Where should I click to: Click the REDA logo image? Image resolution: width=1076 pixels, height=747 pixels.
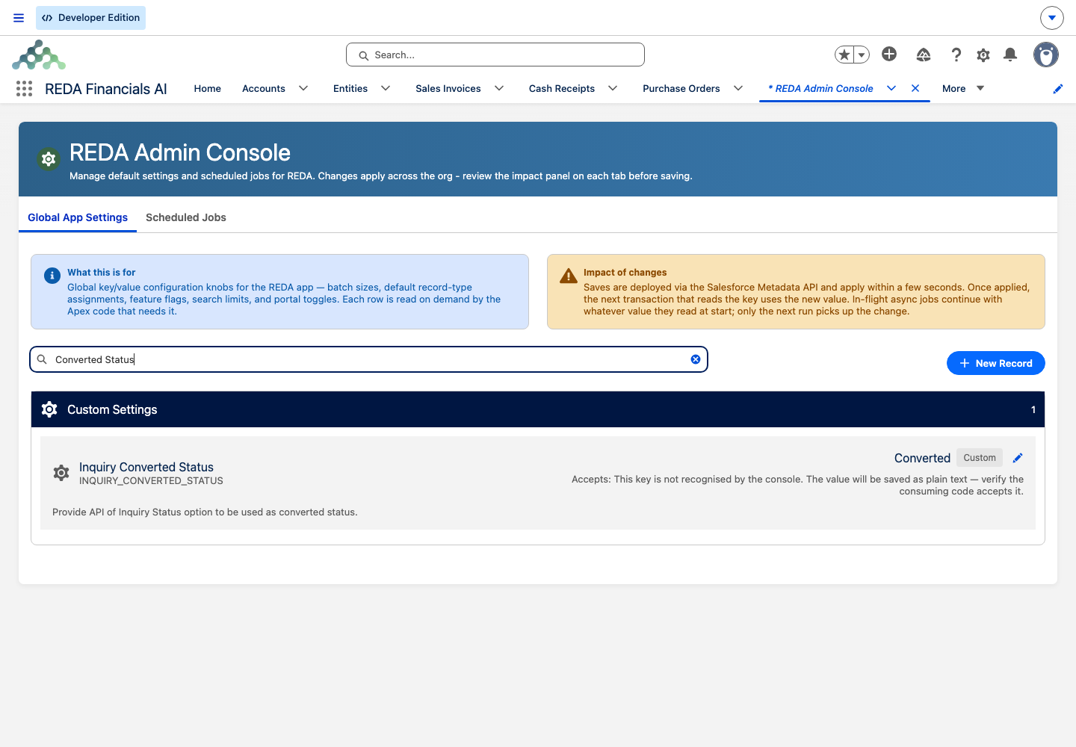[x=39, y=55]
